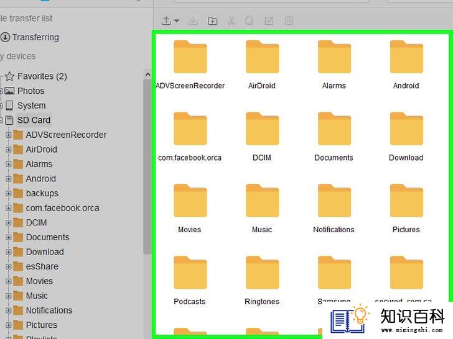This screenshot has width=453, height=339.
Task: Select Photos in the device tree
Action: click(24, 91)
